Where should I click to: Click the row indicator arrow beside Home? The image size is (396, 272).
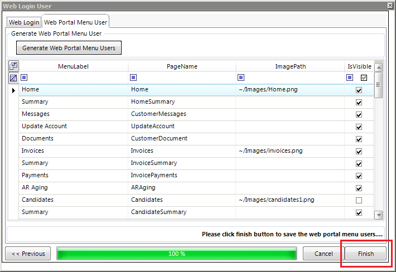click(13, 90)
